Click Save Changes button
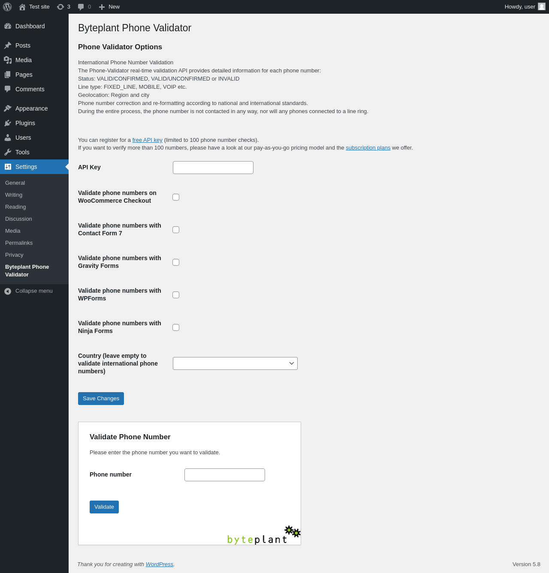Viewport: 549px width, 573px height. pos(101,399)
